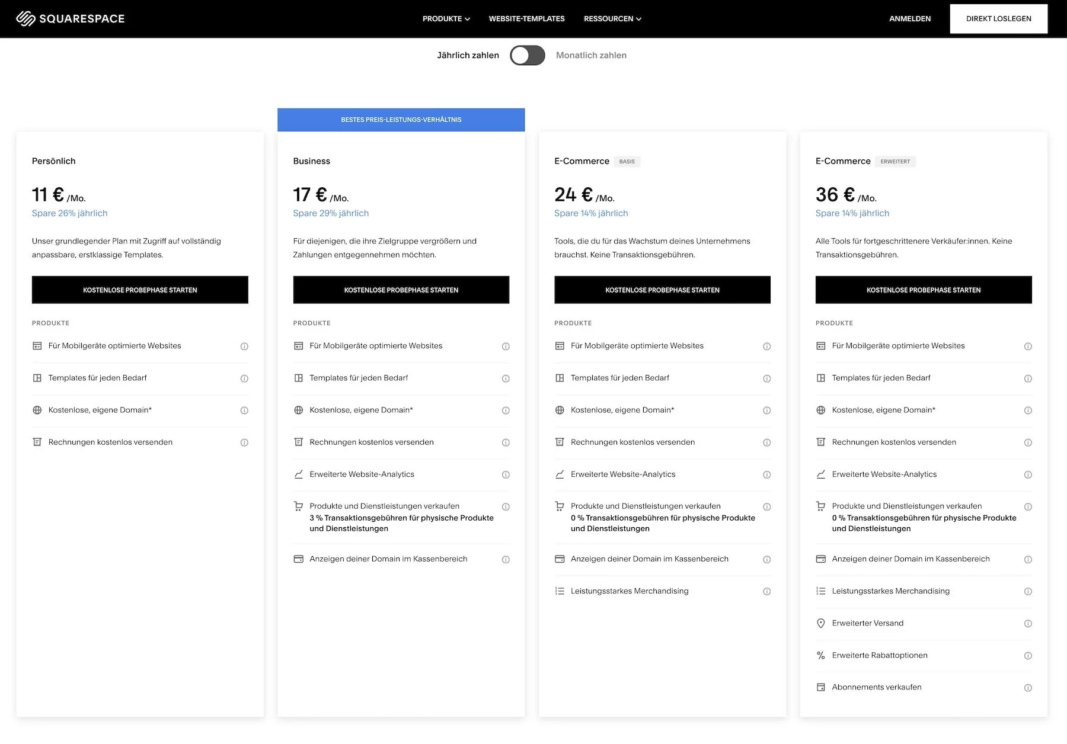Click the 36 € price text
1067x744 pixels.
click(835, 194)
